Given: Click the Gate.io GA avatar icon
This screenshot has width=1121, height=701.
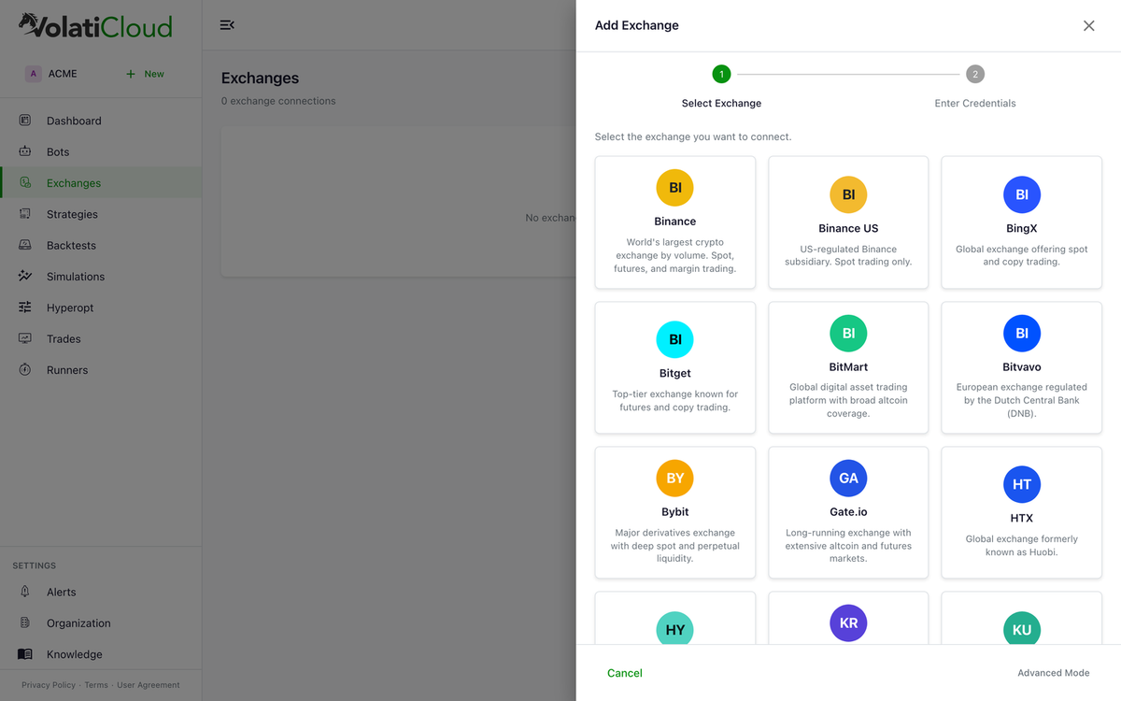Looking at the screenshot, I should click(x=848, y=478).
